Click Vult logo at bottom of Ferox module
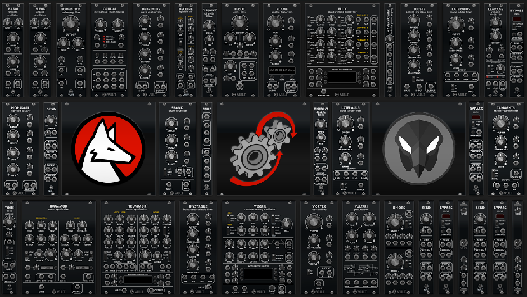The image size is (527, 297). coord(239,95)
